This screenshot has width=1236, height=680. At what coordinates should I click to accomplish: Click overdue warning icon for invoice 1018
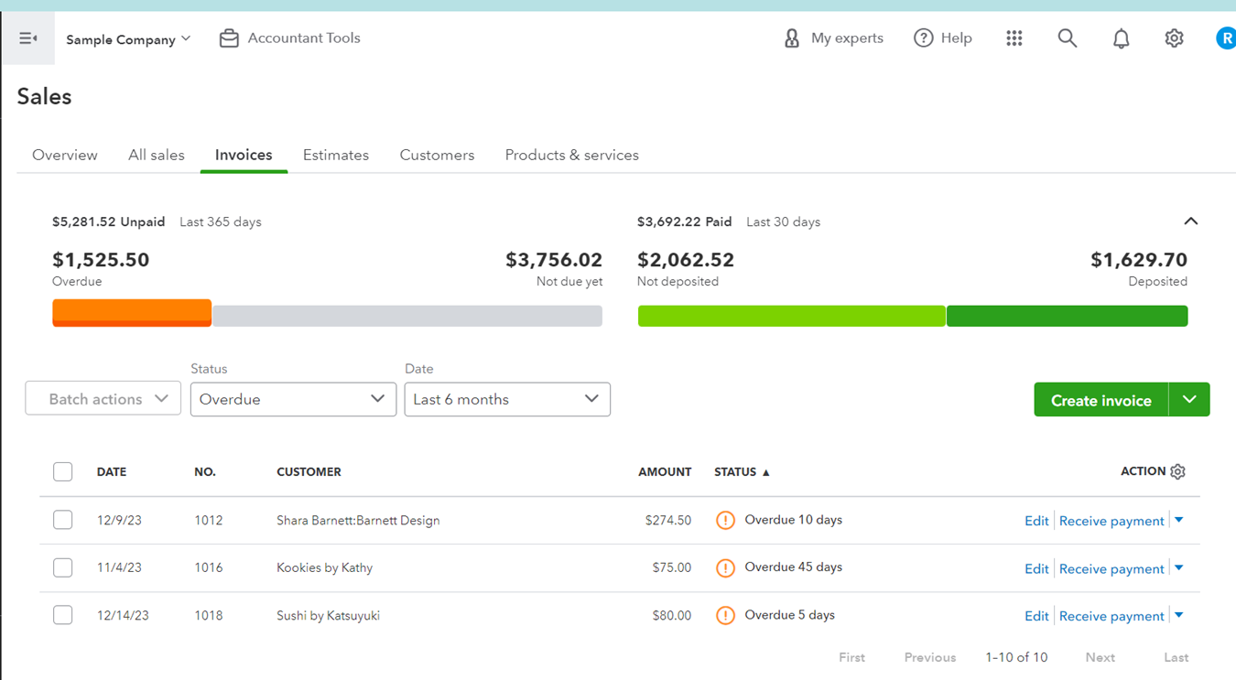tap(725, 616)
